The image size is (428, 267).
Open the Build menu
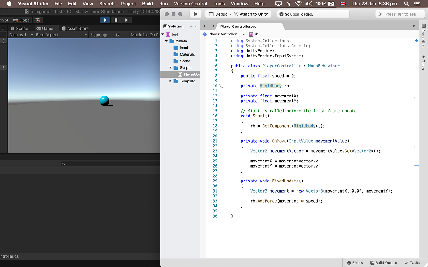(148, 4)
